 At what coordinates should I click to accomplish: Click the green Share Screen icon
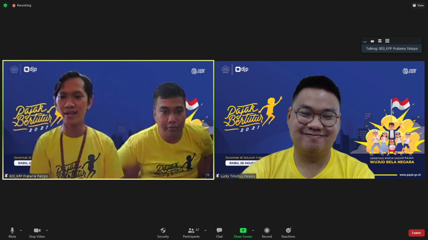tap(243, 230)
